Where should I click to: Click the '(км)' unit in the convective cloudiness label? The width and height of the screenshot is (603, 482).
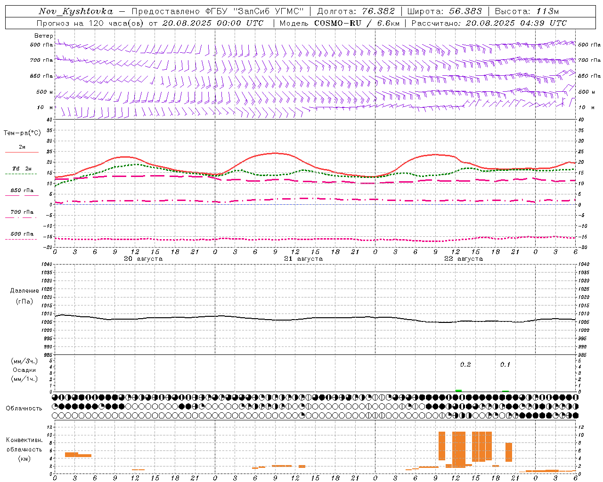point(24,458)
